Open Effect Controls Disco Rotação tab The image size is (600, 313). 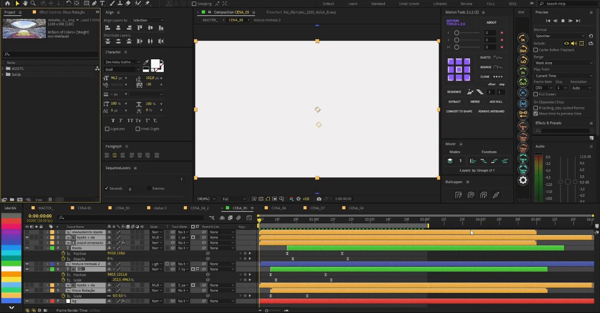[62, 12]
